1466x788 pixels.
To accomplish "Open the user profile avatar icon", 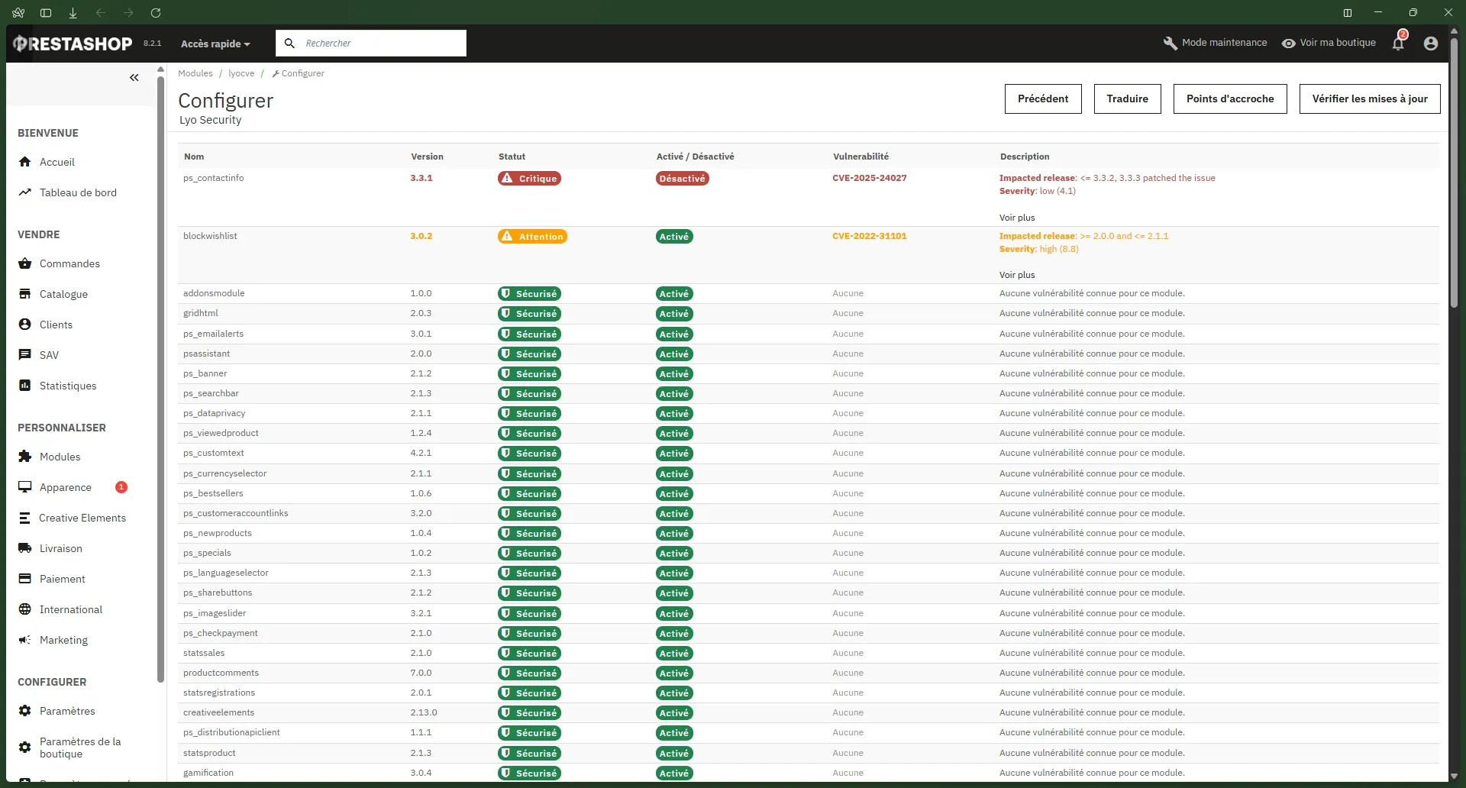I will [1431, 44].
